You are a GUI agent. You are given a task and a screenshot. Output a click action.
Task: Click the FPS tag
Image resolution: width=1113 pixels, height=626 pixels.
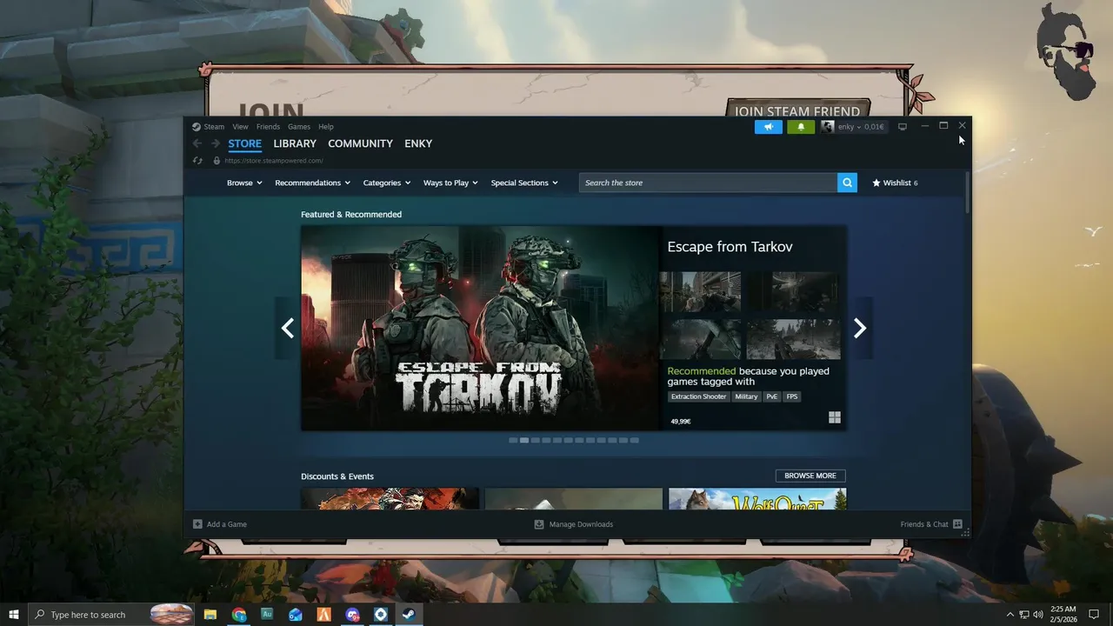point(791,396)
